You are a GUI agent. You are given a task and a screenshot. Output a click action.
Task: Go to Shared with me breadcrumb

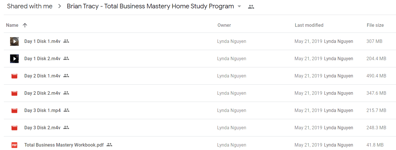(30, 6)
